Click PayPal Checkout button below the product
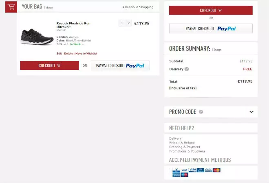 tap(120, 65)
